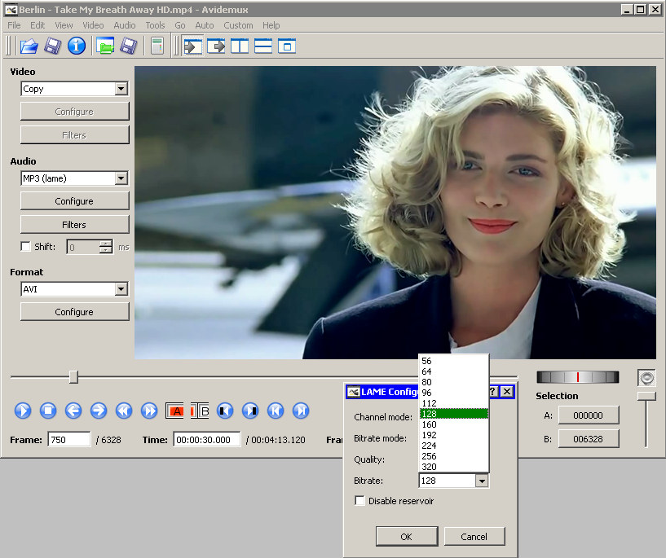Screen dimensions: 666x558
Task: Click the LAME dialog help question mark
Action: (x=493, y=391)
